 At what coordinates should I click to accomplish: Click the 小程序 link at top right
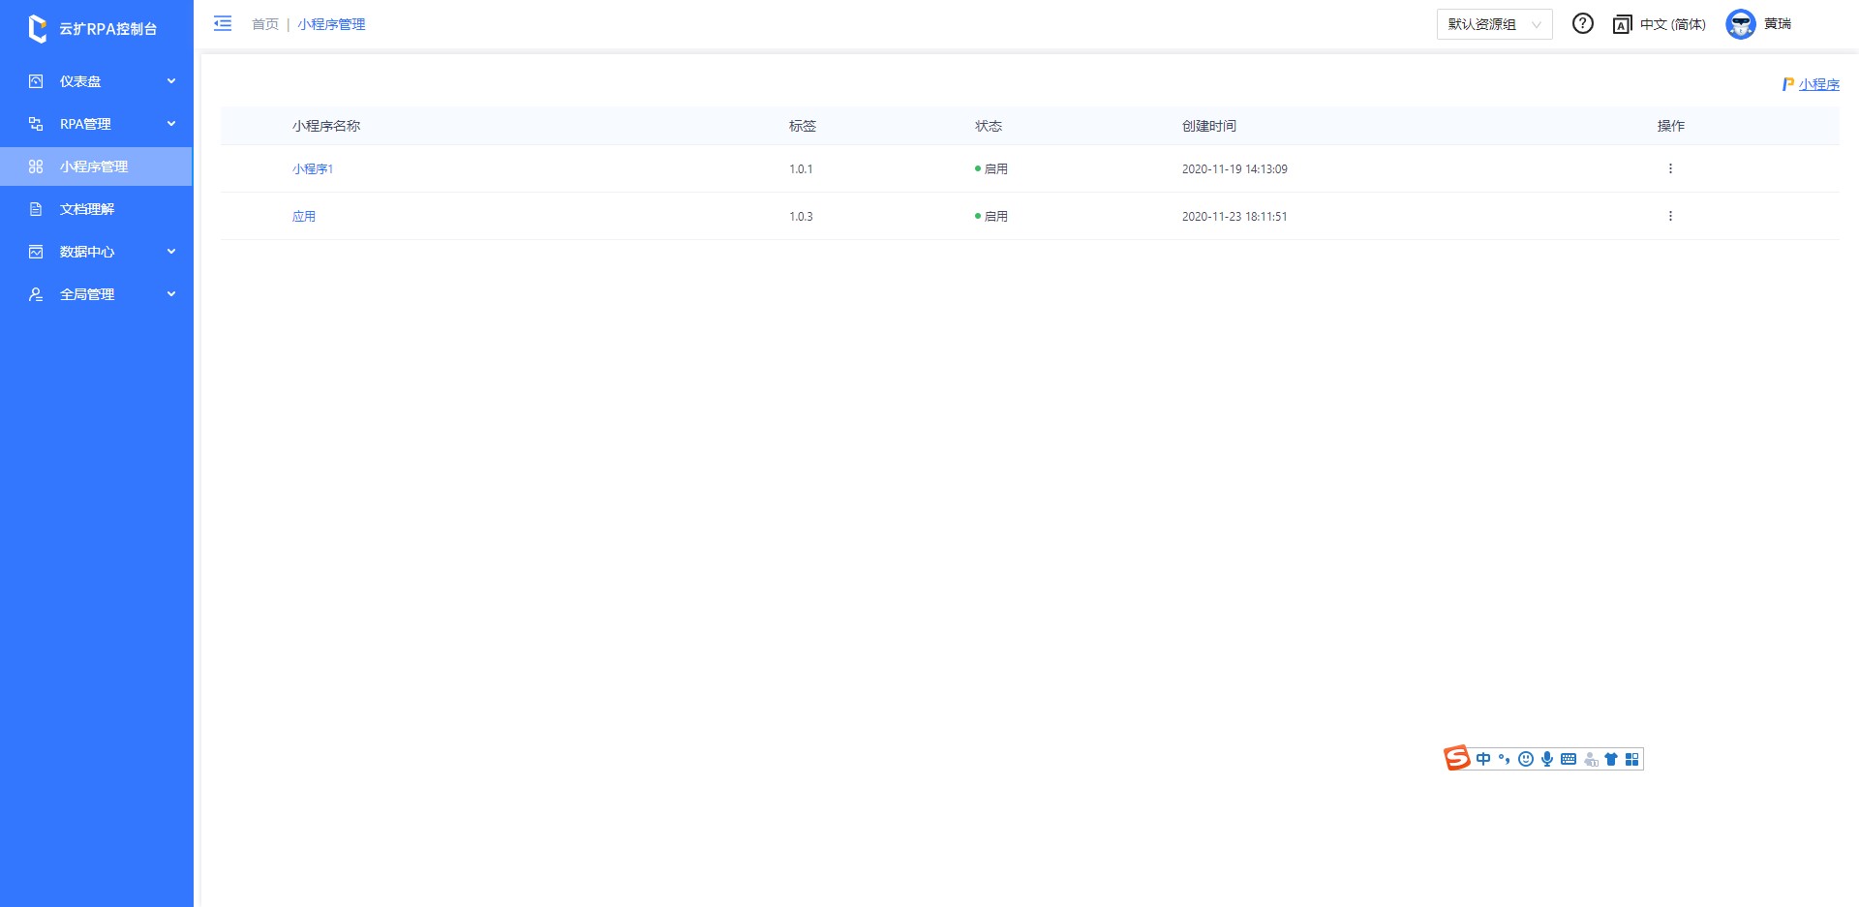pos(1819,84)
